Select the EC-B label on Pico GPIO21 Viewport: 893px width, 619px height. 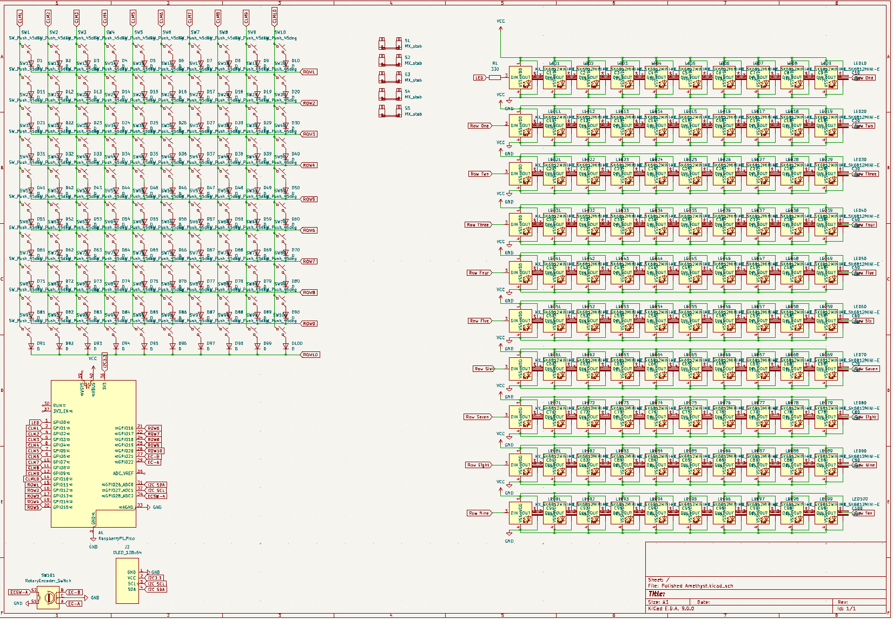(154, 456)
